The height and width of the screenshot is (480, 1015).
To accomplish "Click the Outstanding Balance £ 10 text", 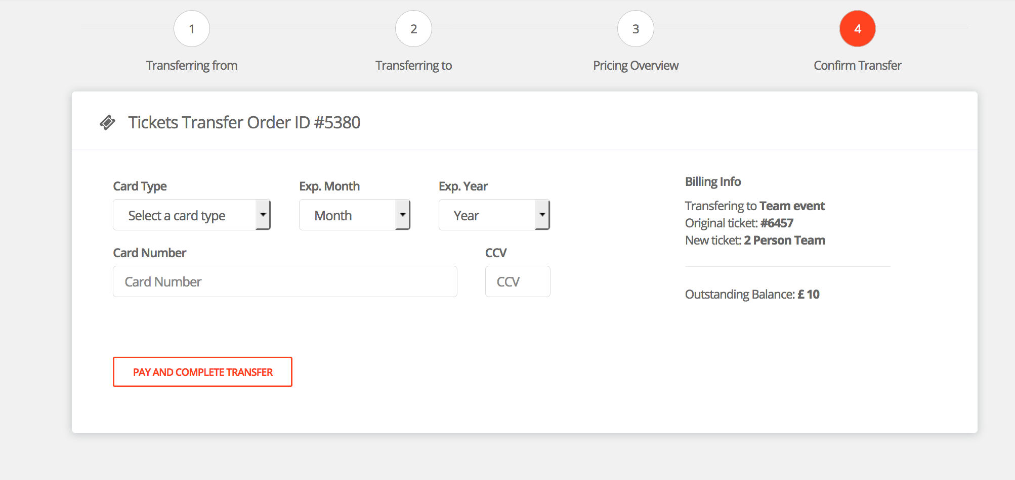I will pos(752,295).
